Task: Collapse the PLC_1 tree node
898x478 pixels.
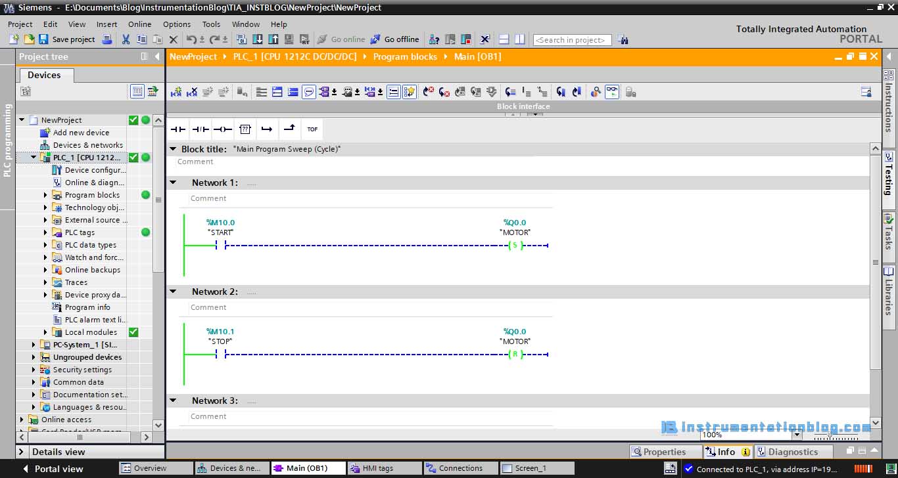Action: [x=34, y=158]
